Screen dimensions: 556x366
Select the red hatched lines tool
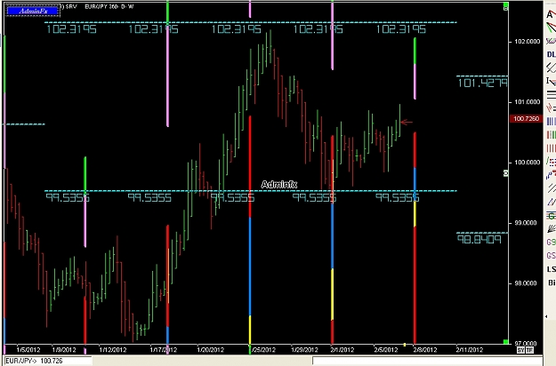click(x=551, y=107)
